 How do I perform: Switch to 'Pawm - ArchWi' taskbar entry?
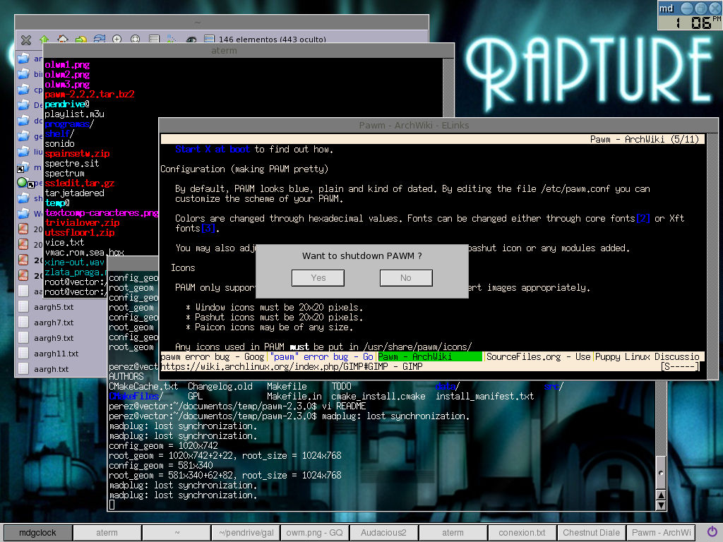tap(661, 533)
